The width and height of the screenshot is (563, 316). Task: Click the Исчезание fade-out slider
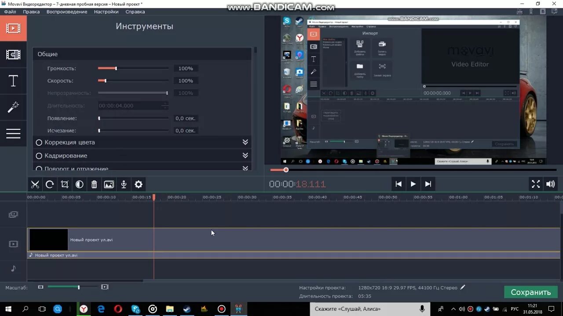pos(133,131)
